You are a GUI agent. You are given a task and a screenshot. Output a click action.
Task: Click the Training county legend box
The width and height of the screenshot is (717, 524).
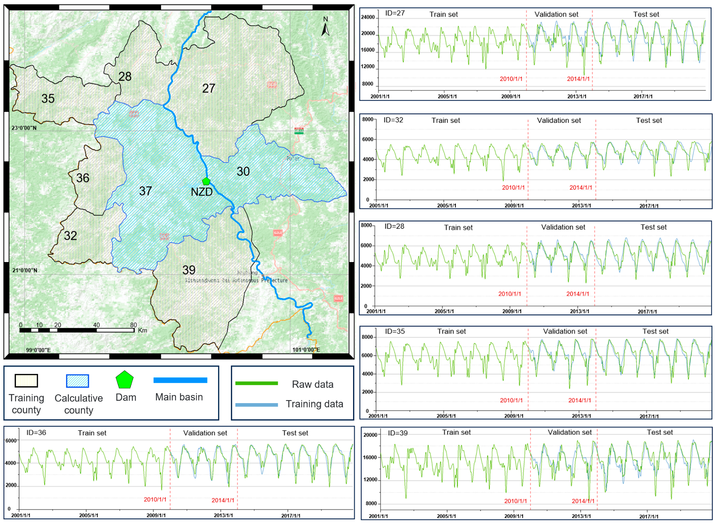pos(26,380)
